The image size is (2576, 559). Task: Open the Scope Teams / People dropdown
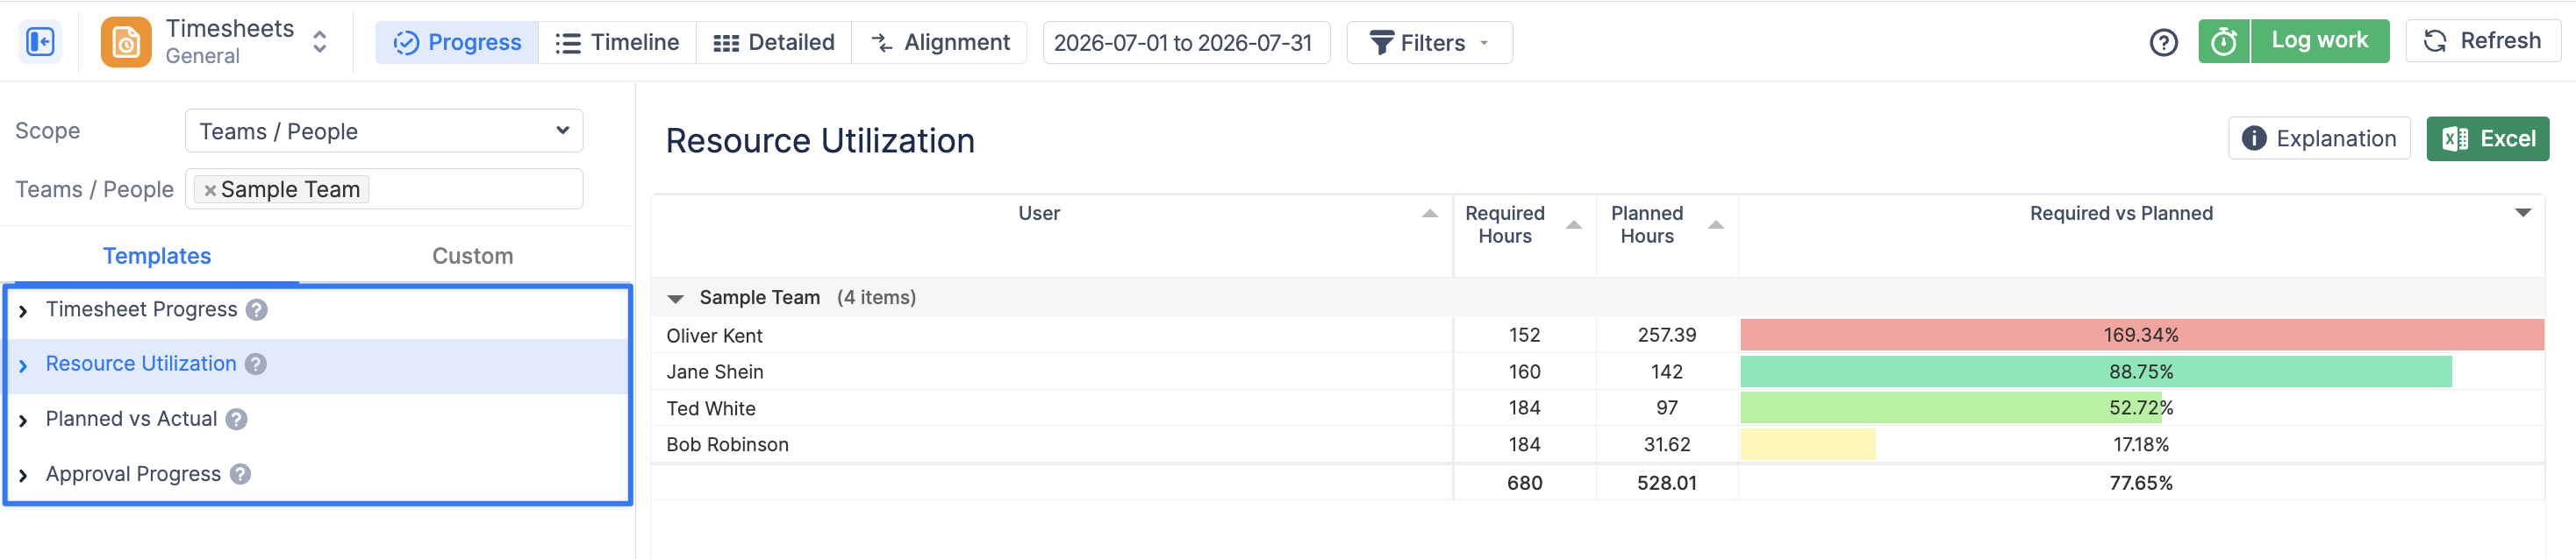384,131
